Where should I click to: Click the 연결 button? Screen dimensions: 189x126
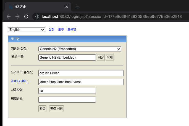click(43, 109)
